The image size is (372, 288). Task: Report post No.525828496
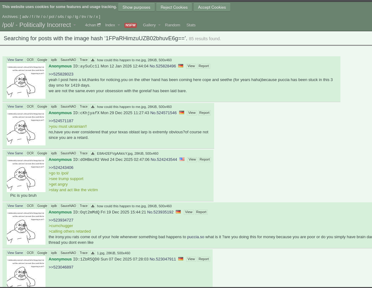coord(204,66)
